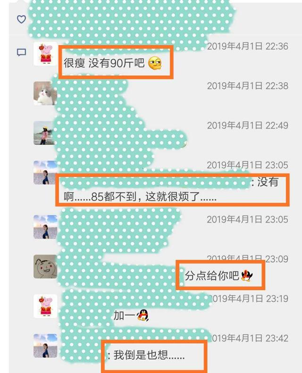Tap the timestamp 2019年4月1日 22:36
This screenshot has width=302, height=373.
pyautogui.click(x=248, y=46)
